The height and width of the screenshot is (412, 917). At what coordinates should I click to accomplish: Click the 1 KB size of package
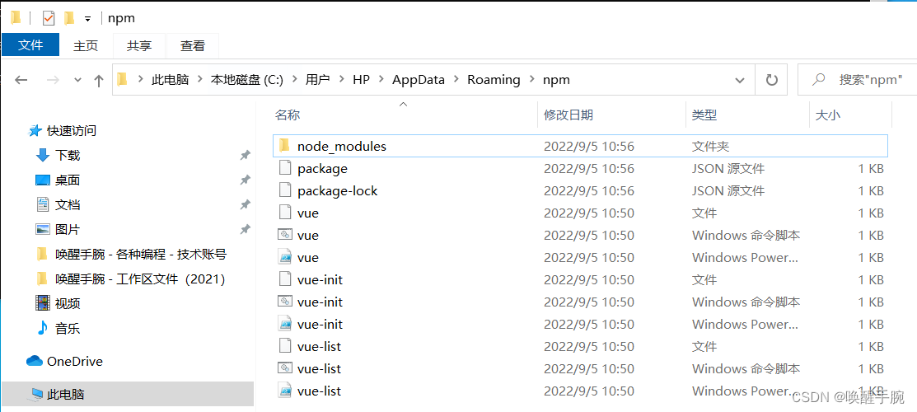click(871, 169)
